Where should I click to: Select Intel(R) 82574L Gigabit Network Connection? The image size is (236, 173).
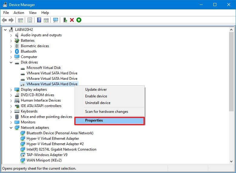(x=61, y=149)
